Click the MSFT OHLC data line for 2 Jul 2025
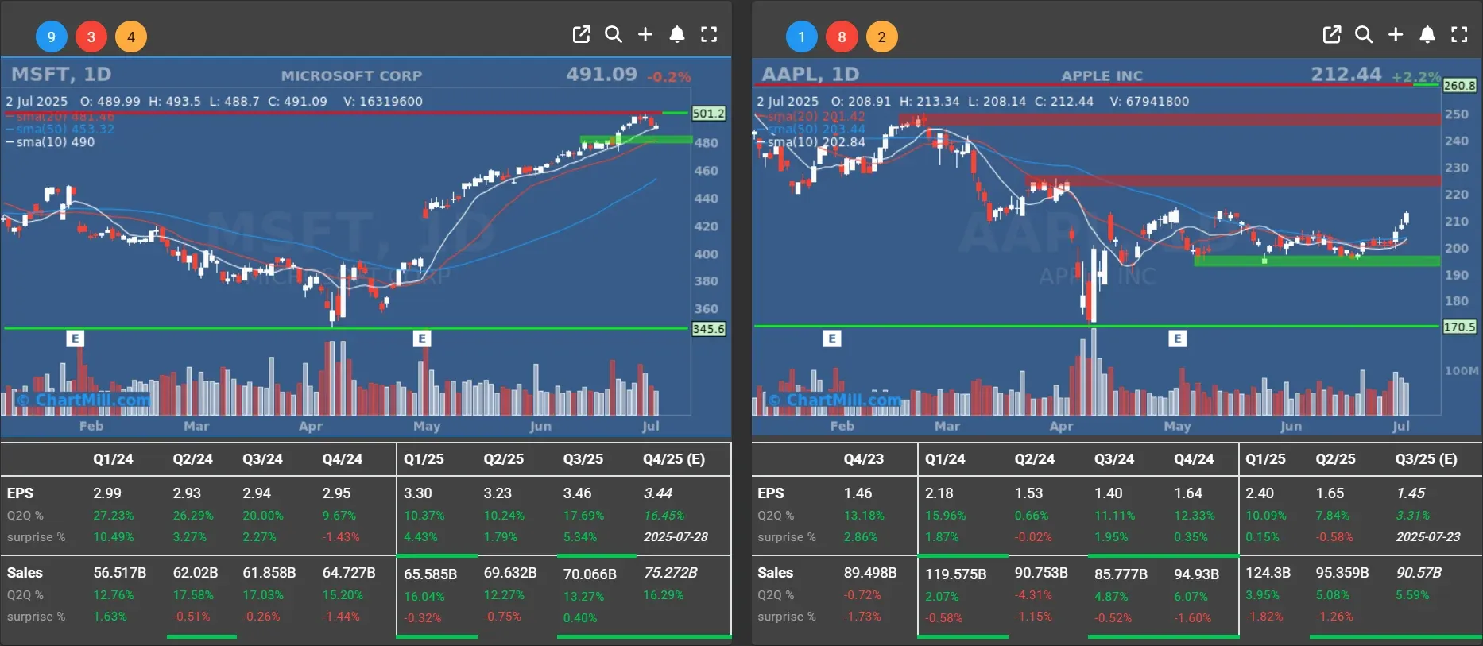The image size is (1483, 646). (x=214, y=102)
